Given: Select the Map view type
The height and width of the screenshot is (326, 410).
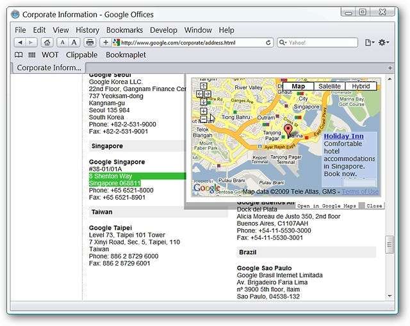Looking at the screenshot, I should coord(298,86).
